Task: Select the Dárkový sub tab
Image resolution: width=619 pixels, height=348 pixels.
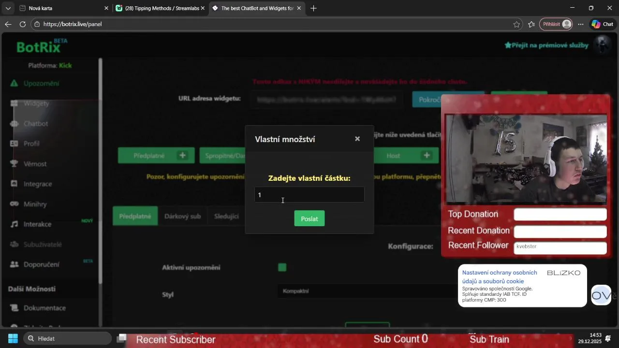Action: coord(182,216)
